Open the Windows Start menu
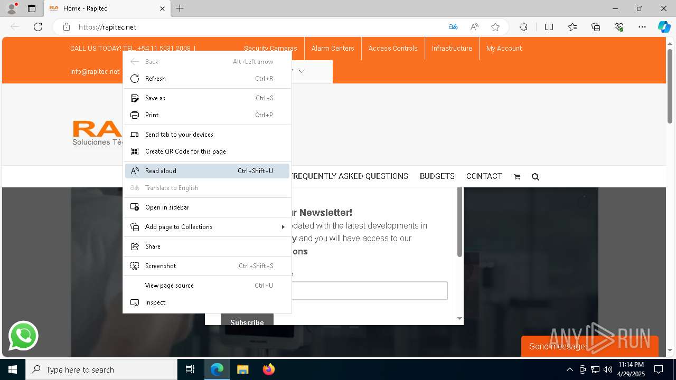Image resolution: width=676 pixels, height=380 pixels. tap(13, 369)
